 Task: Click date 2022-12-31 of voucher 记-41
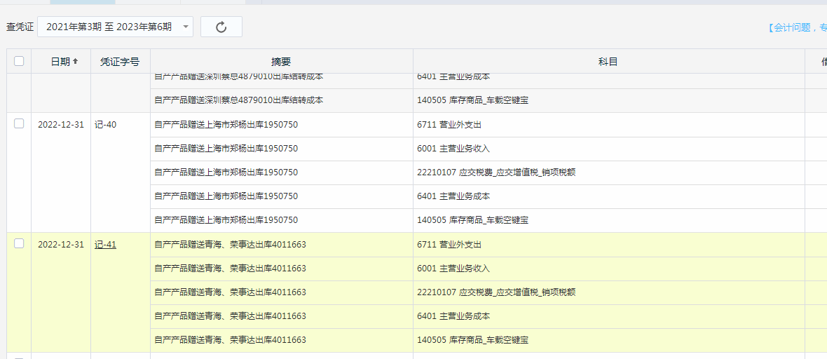pyautogui.click(x=60, y=245)
